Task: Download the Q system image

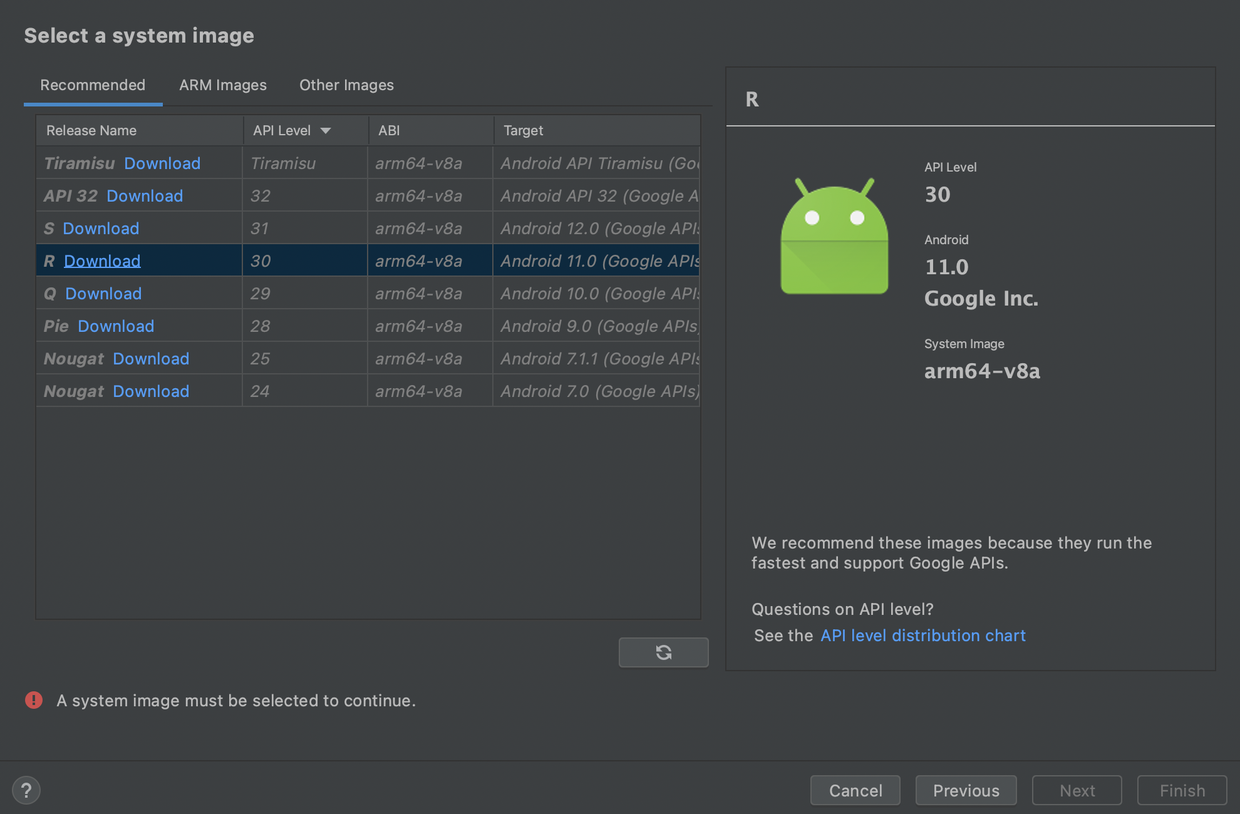Action: (103, 294)
